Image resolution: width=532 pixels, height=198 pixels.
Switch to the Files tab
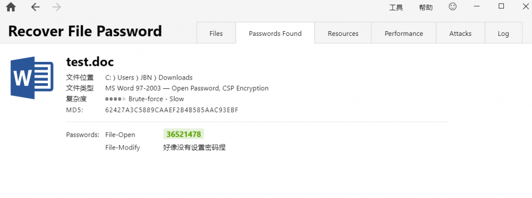[x=216, y=33]
